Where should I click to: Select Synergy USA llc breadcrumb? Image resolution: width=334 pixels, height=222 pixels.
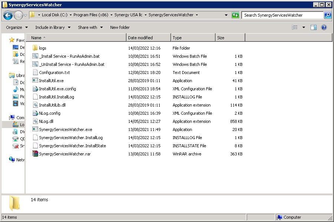tap(128, 15)
